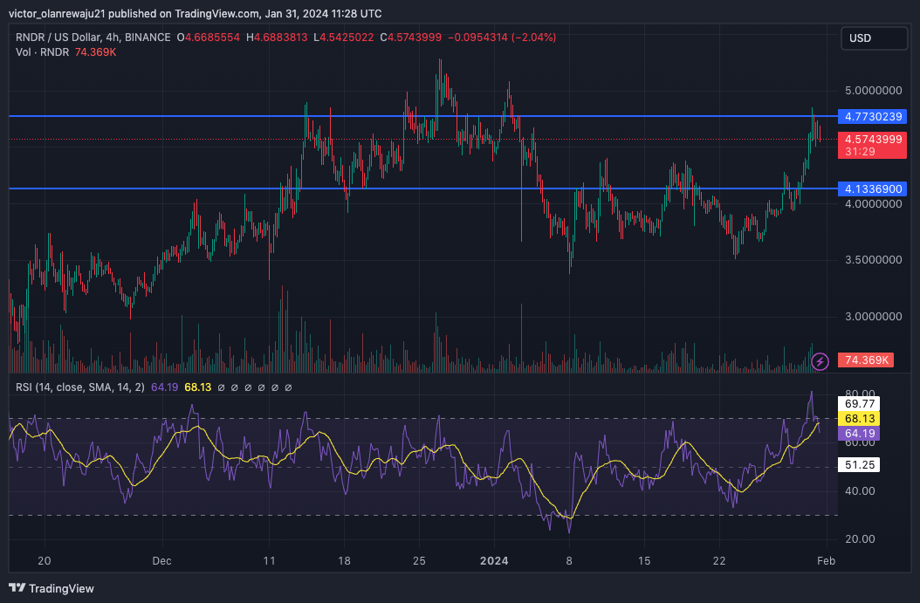The height and width of the screenshot is (603, 920).
Task: Click the TradingView wordmark text
Action: point(61,588)
